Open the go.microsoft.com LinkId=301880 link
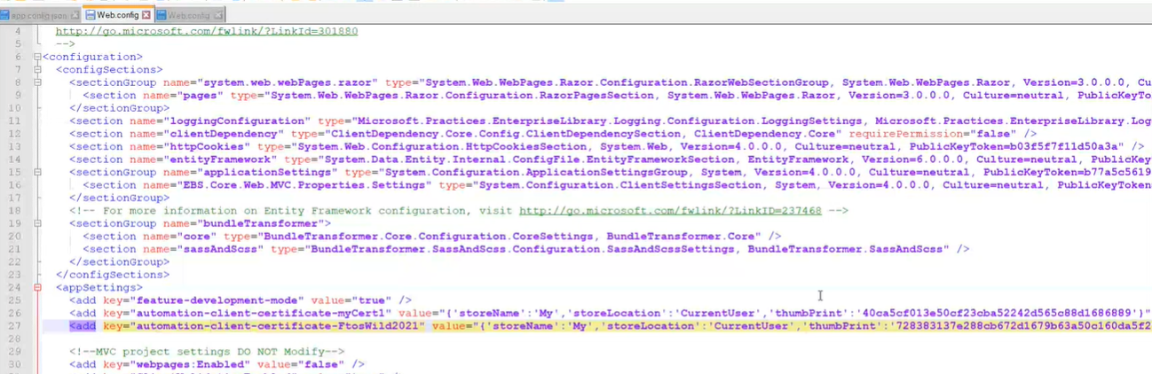The image size is (1152, 374). (206, 30)
